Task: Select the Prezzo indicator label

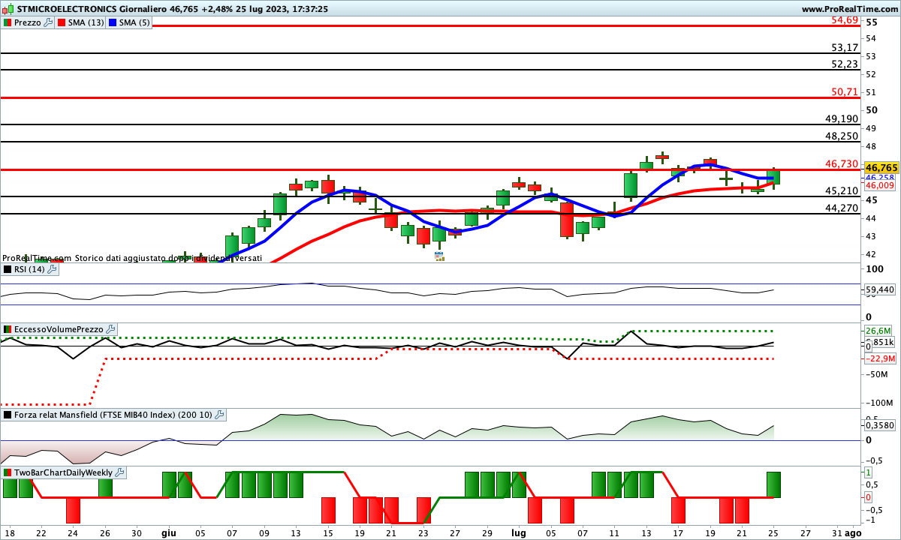Action: click(28, 22)
